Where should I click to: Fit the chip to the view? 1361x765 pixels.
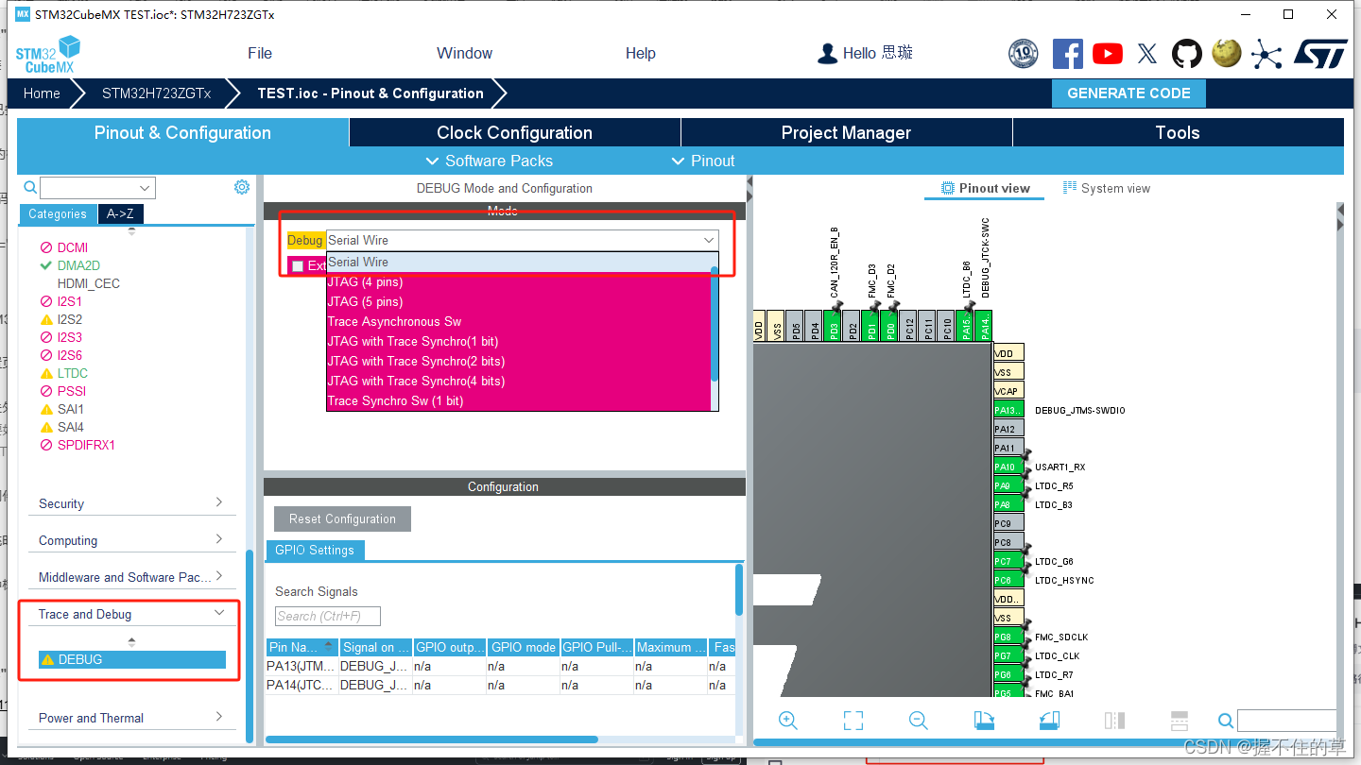pyautogui.click(x=853, y=721)
